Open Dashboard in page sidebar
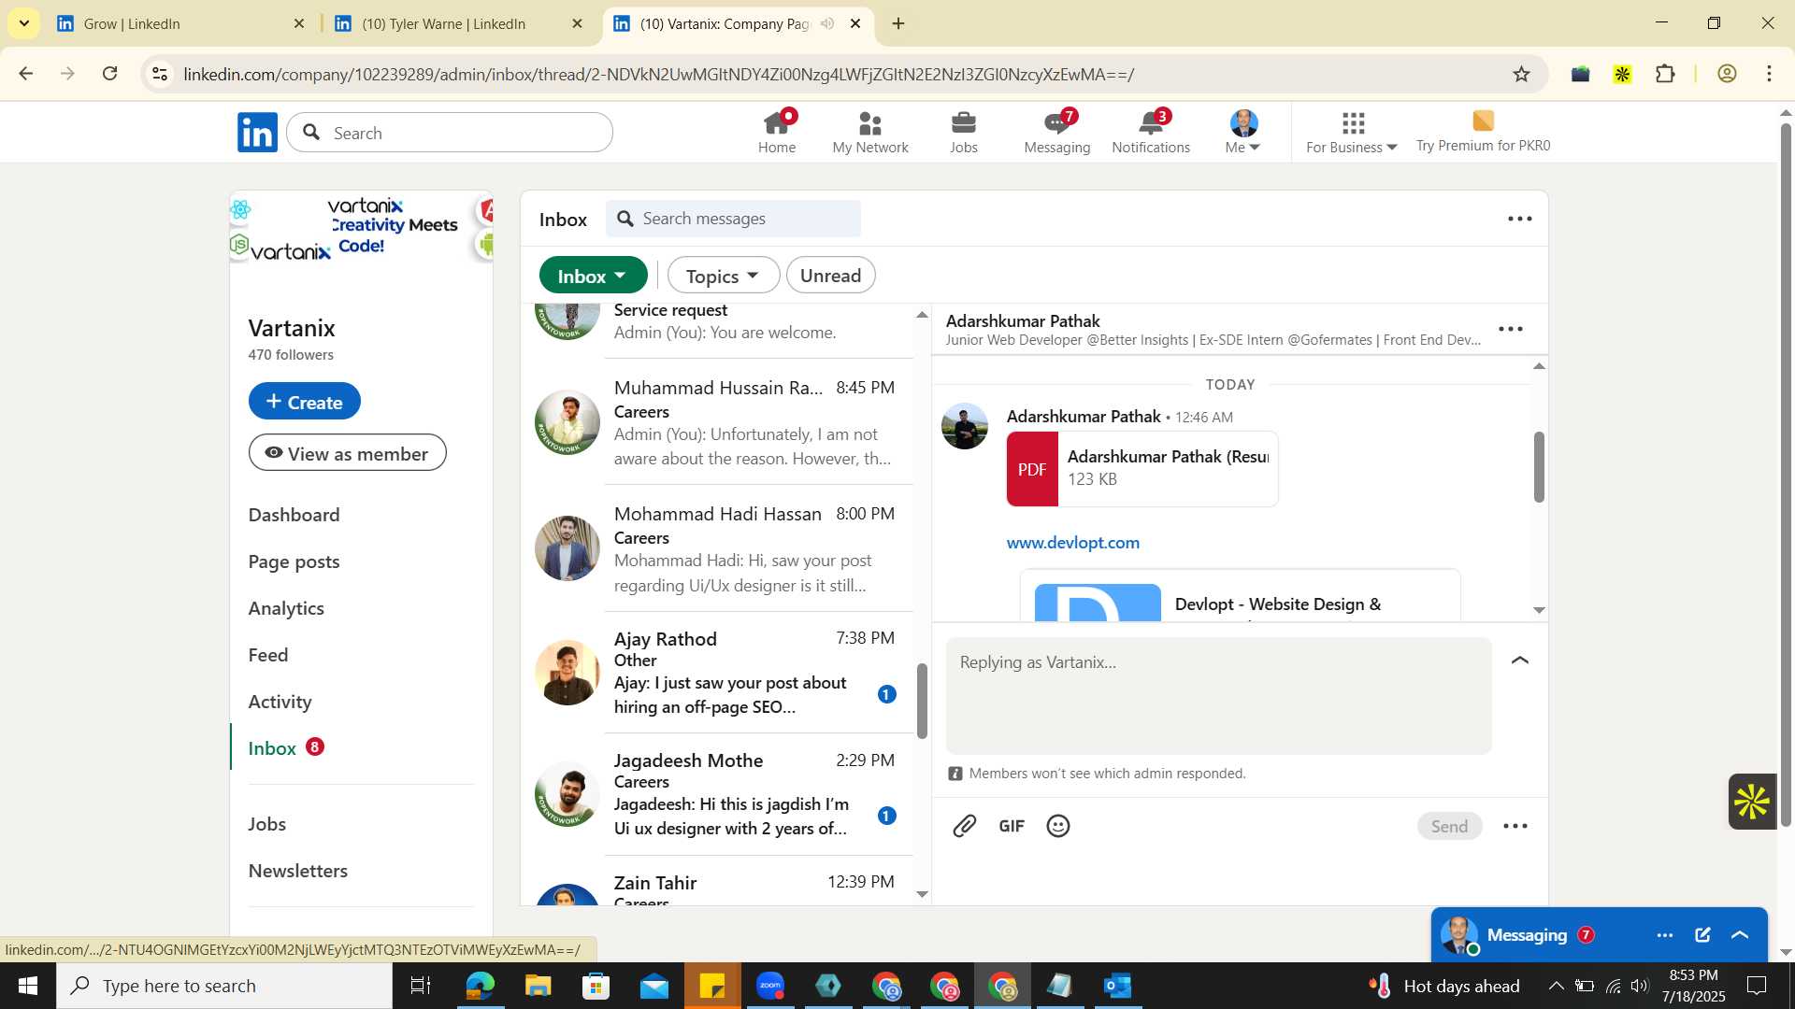 click(x=294, y=515)
